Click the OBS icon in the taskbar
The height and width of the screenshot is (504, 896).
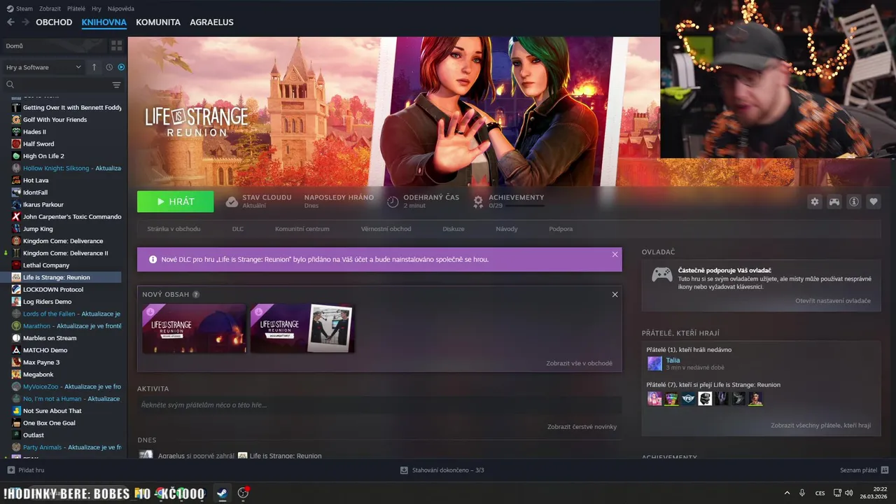coord(243,493)
